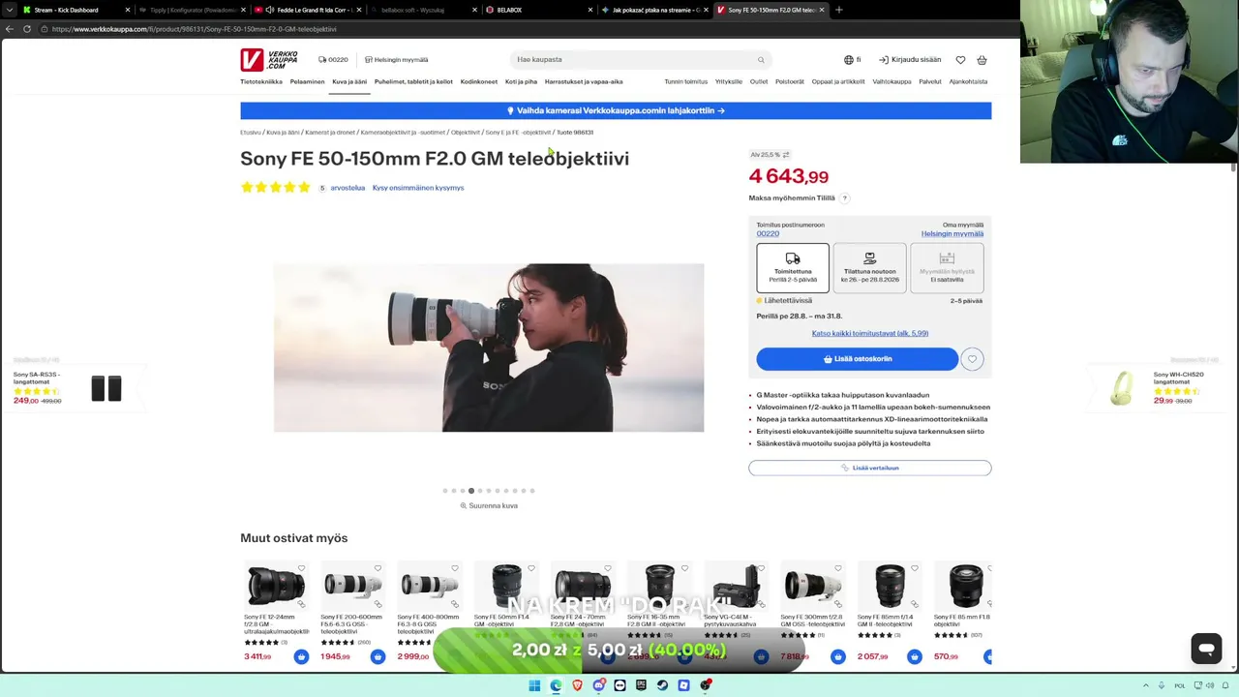Open the fi language selector
1239x697 pixels.
point(852,60)
